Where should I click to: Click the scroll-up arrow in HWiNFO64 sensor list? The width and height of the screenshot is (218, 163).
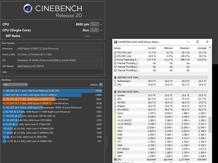pos(210,48)
